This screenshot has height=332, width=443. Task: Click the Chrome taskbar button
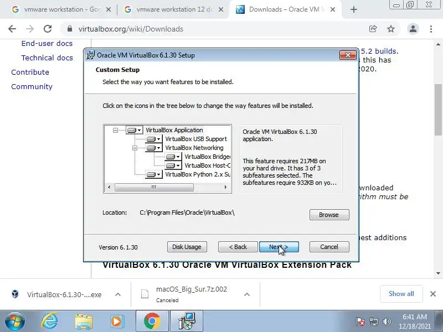point(152,321)
